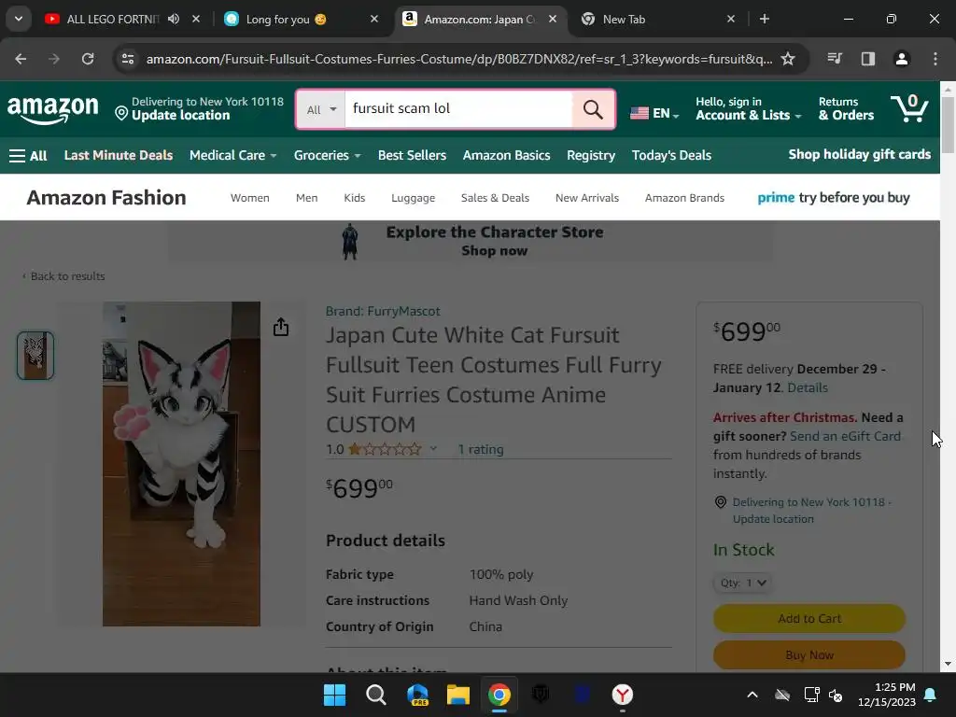Open Today's Deals
Image resolution: width=956 pixels, height=717 pixels.
pos(671,156)
